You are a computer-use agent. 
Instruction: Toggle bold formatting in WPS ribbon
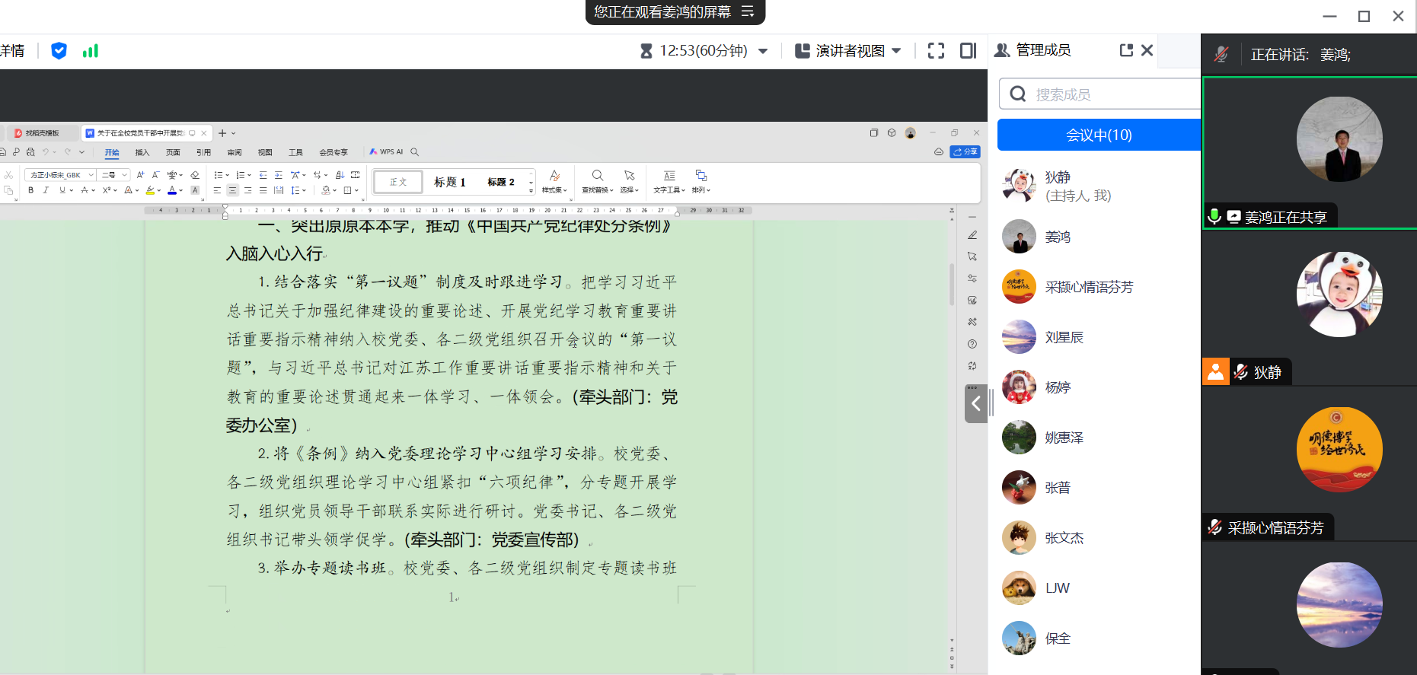(31, 190)
